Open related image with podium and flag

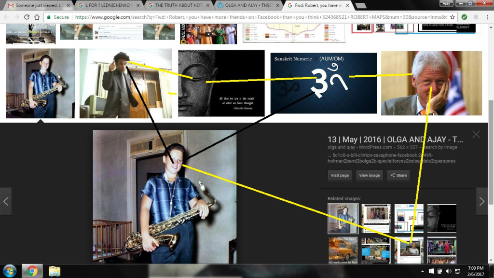[376, 219]
